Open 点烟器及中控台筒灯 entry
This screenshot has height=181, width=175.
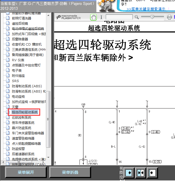point(26,65)
